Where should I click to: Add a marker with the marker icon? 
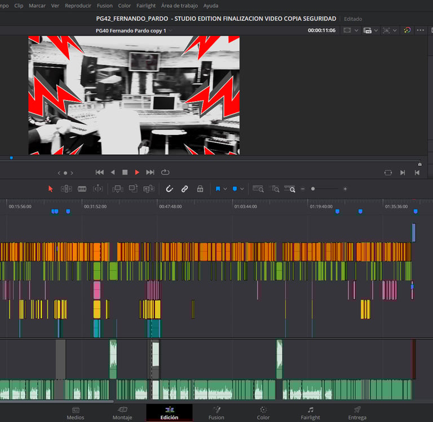(x=235, y=189)
